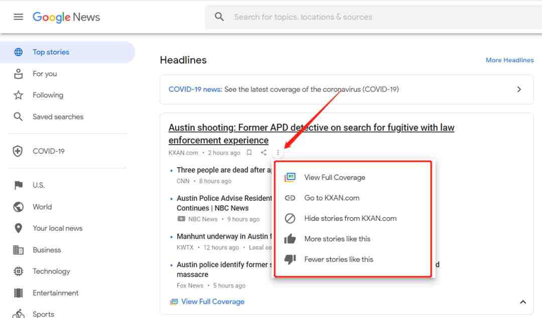
Task: Select View Full Coverage from popup menu
Action: pyautogui.click(x=334, y=177)
